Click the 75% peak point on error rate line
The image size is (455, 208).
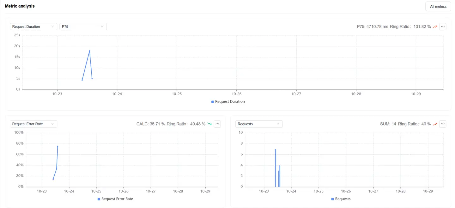coord(58,146)
